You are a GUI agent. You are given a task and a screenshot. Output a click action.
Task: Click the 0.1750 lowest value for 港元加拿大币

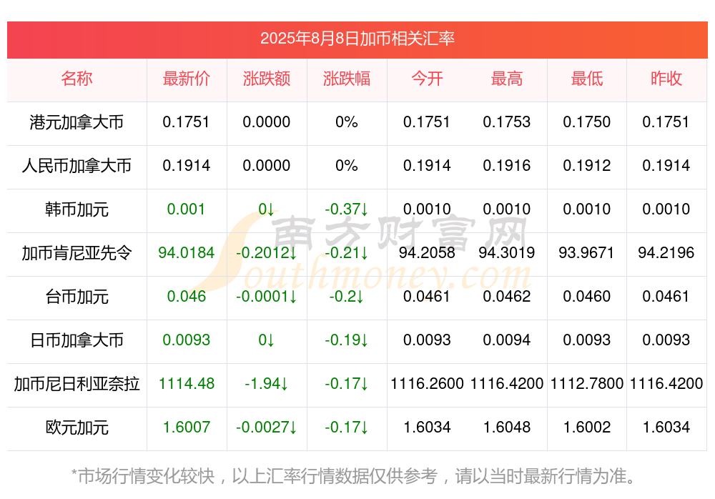pyautogui.click(x=587, y=122)
